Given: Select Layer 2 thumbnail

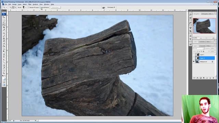Looking at the screenshot, I should tap(197, 58).
